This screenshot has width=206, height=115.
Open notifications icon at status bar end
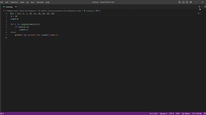point(205,114)
